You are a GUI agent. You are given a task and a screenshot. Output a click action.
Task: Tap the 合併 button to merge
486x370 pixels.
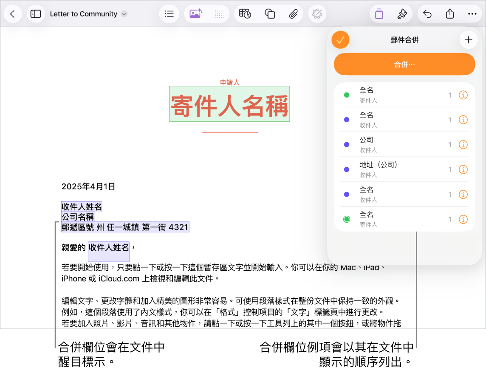404,64
